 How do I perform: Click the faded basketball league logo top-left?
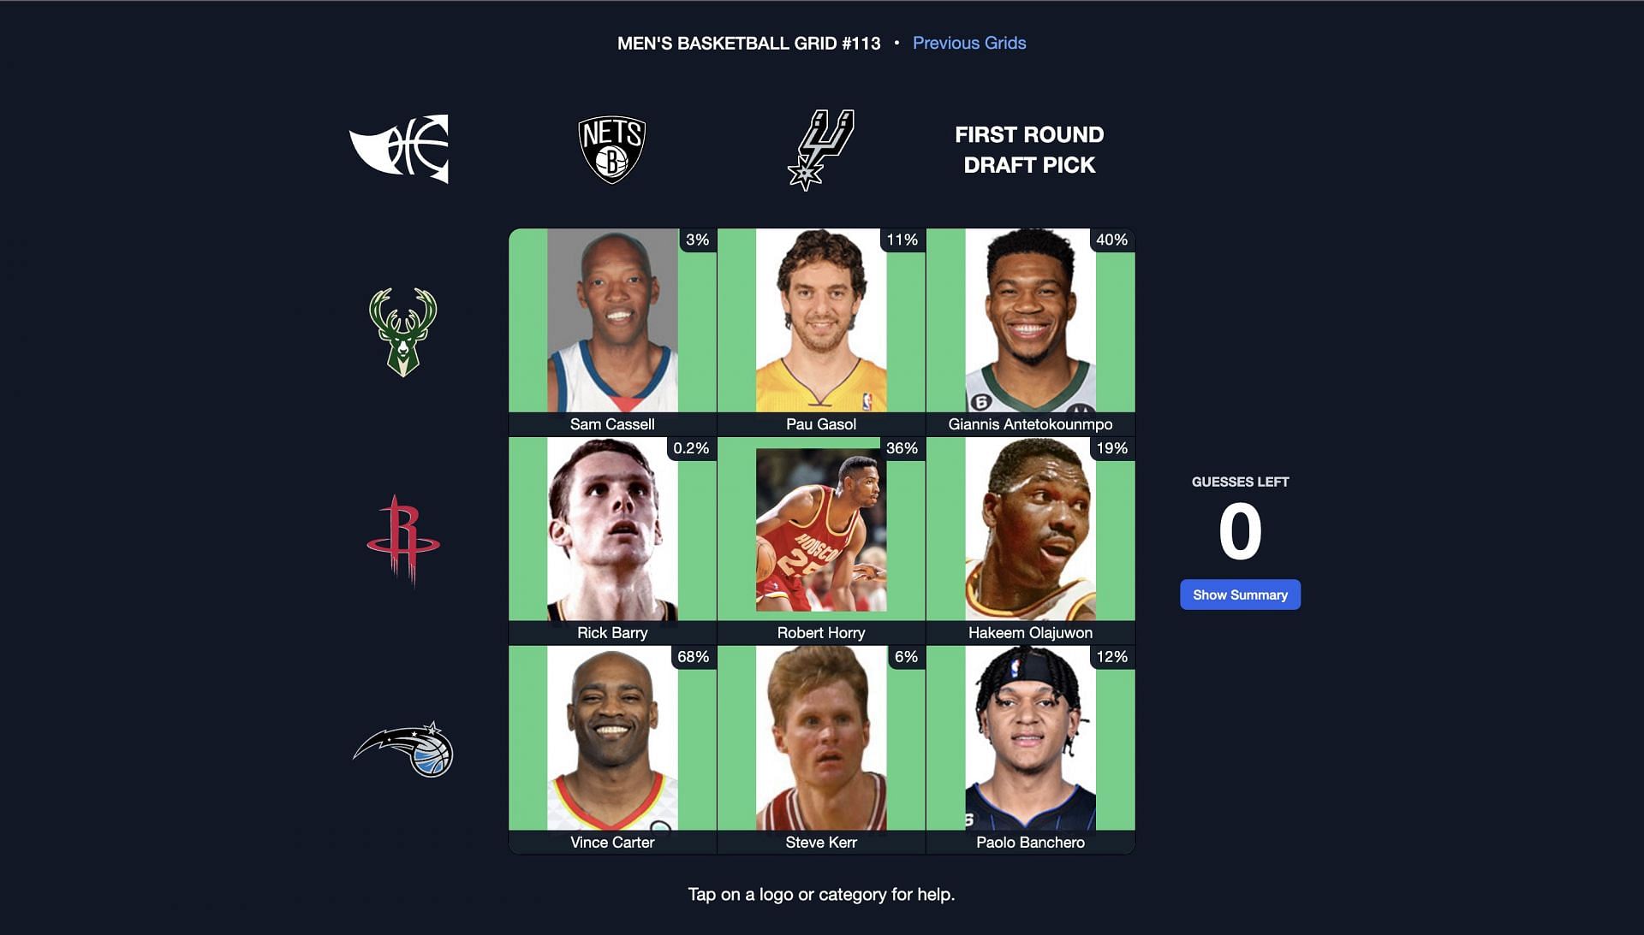point(401,148)
